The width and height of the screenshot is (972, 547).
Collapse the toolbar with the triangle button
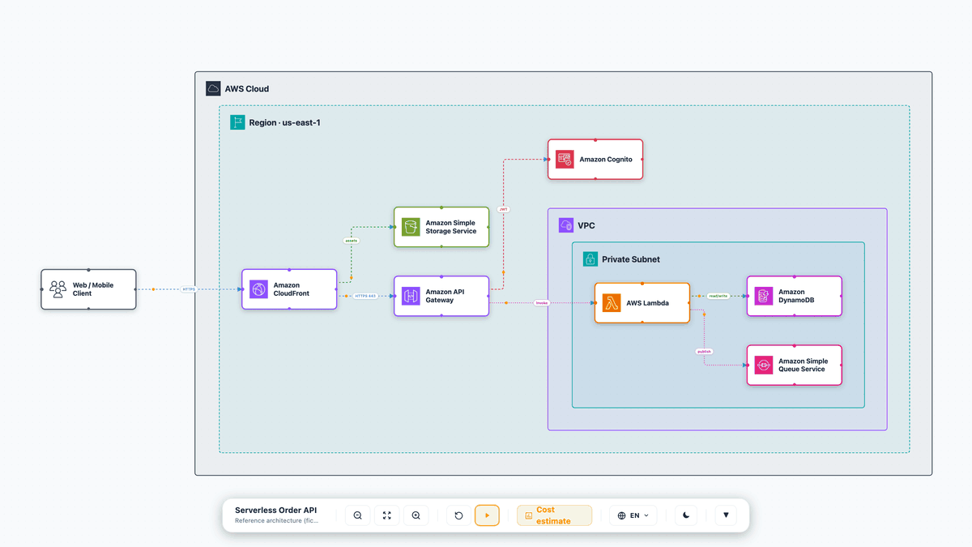click(x=726, y=515)
